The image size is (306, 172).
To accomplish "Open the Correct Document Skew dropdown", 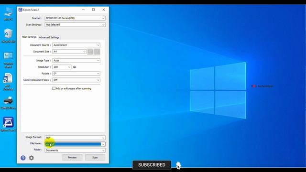I will point(76,80).
